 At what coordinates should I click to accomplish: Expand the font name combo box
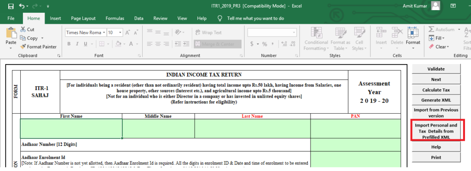[104, 33]
